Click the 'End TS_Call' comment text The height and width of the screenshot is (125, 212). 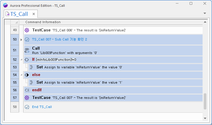(42, 107)
